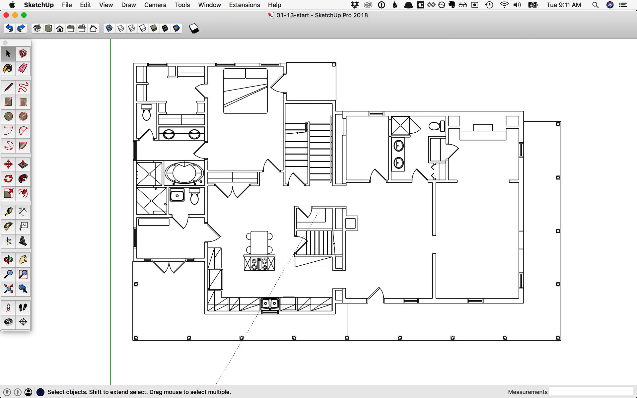
Task: Open macOS Spotlight search
Action: [x=595, y=5]
